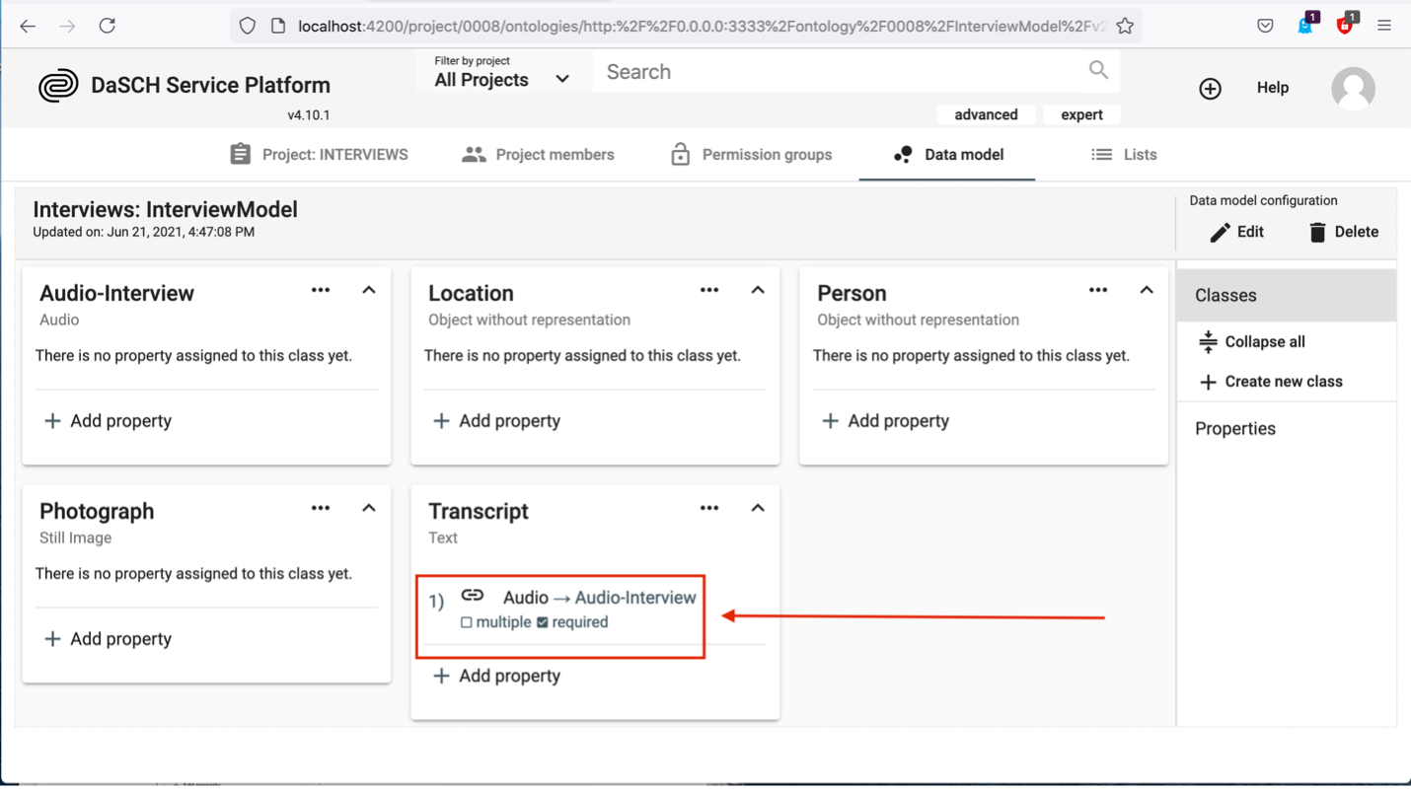
Task: Click the DaSCH logo icon
Action: coord(58,86)
